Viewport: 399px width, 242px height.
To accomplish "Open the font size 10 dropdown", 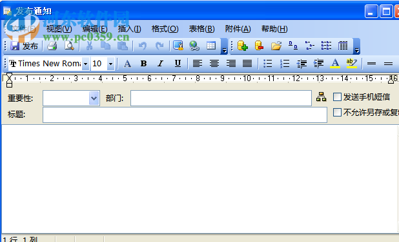I will (x=110, y=64).
